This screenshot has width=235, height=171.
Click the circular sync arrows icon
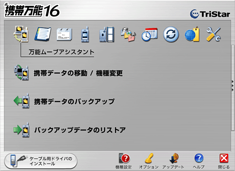coord(171,34)
